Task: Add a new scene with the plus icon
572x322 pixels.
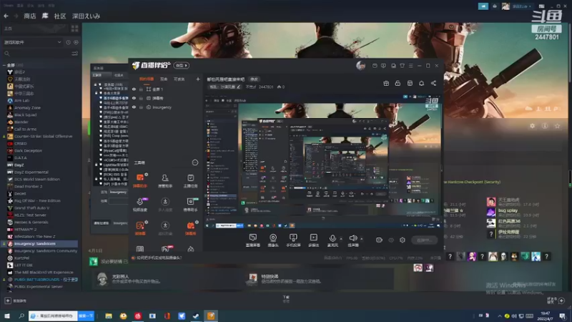Action: point(198,79)
